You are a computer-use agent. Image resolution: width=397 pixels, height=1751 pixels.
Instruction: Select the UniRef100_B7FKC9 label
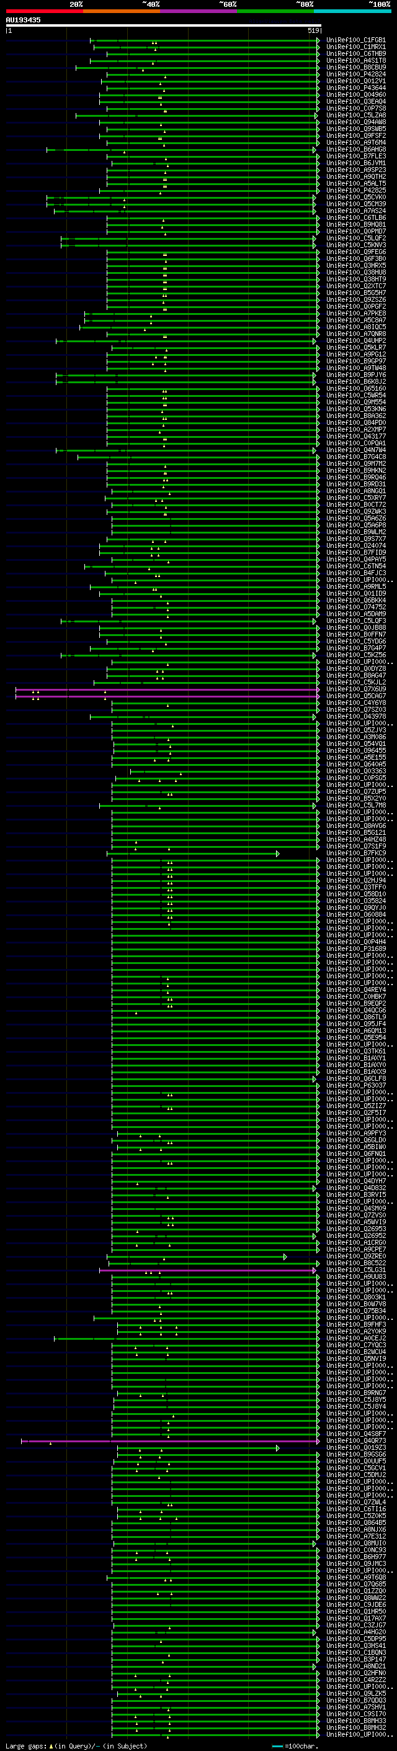point(356,853)
